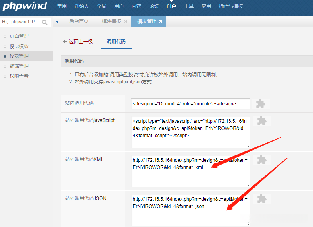This screenshot has width=313, height=227.
Task: Click puzzle icon beside JSON code box
Action: [262, 199]
